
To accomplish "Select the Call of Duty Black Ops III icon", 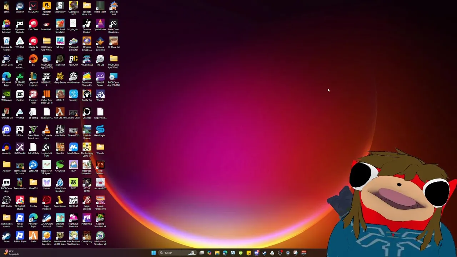I will point(46,97).
